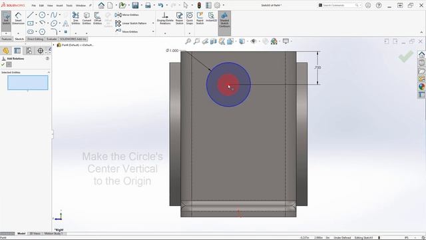
Task: Open the File menu
Action: 34,5
